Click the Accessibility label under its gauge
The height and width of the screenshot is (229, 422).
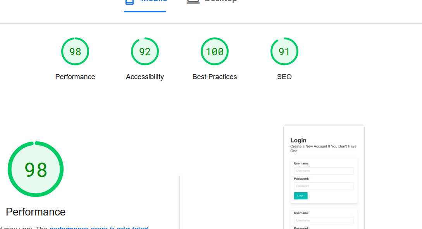pos(145,76)
